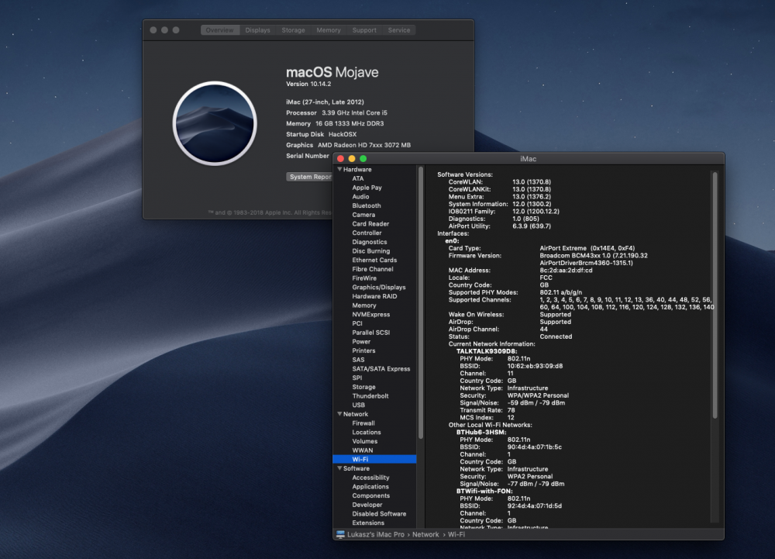The image size is (775, 559).
Task: Open the Storage tab
Action: (x=293, y=30)
